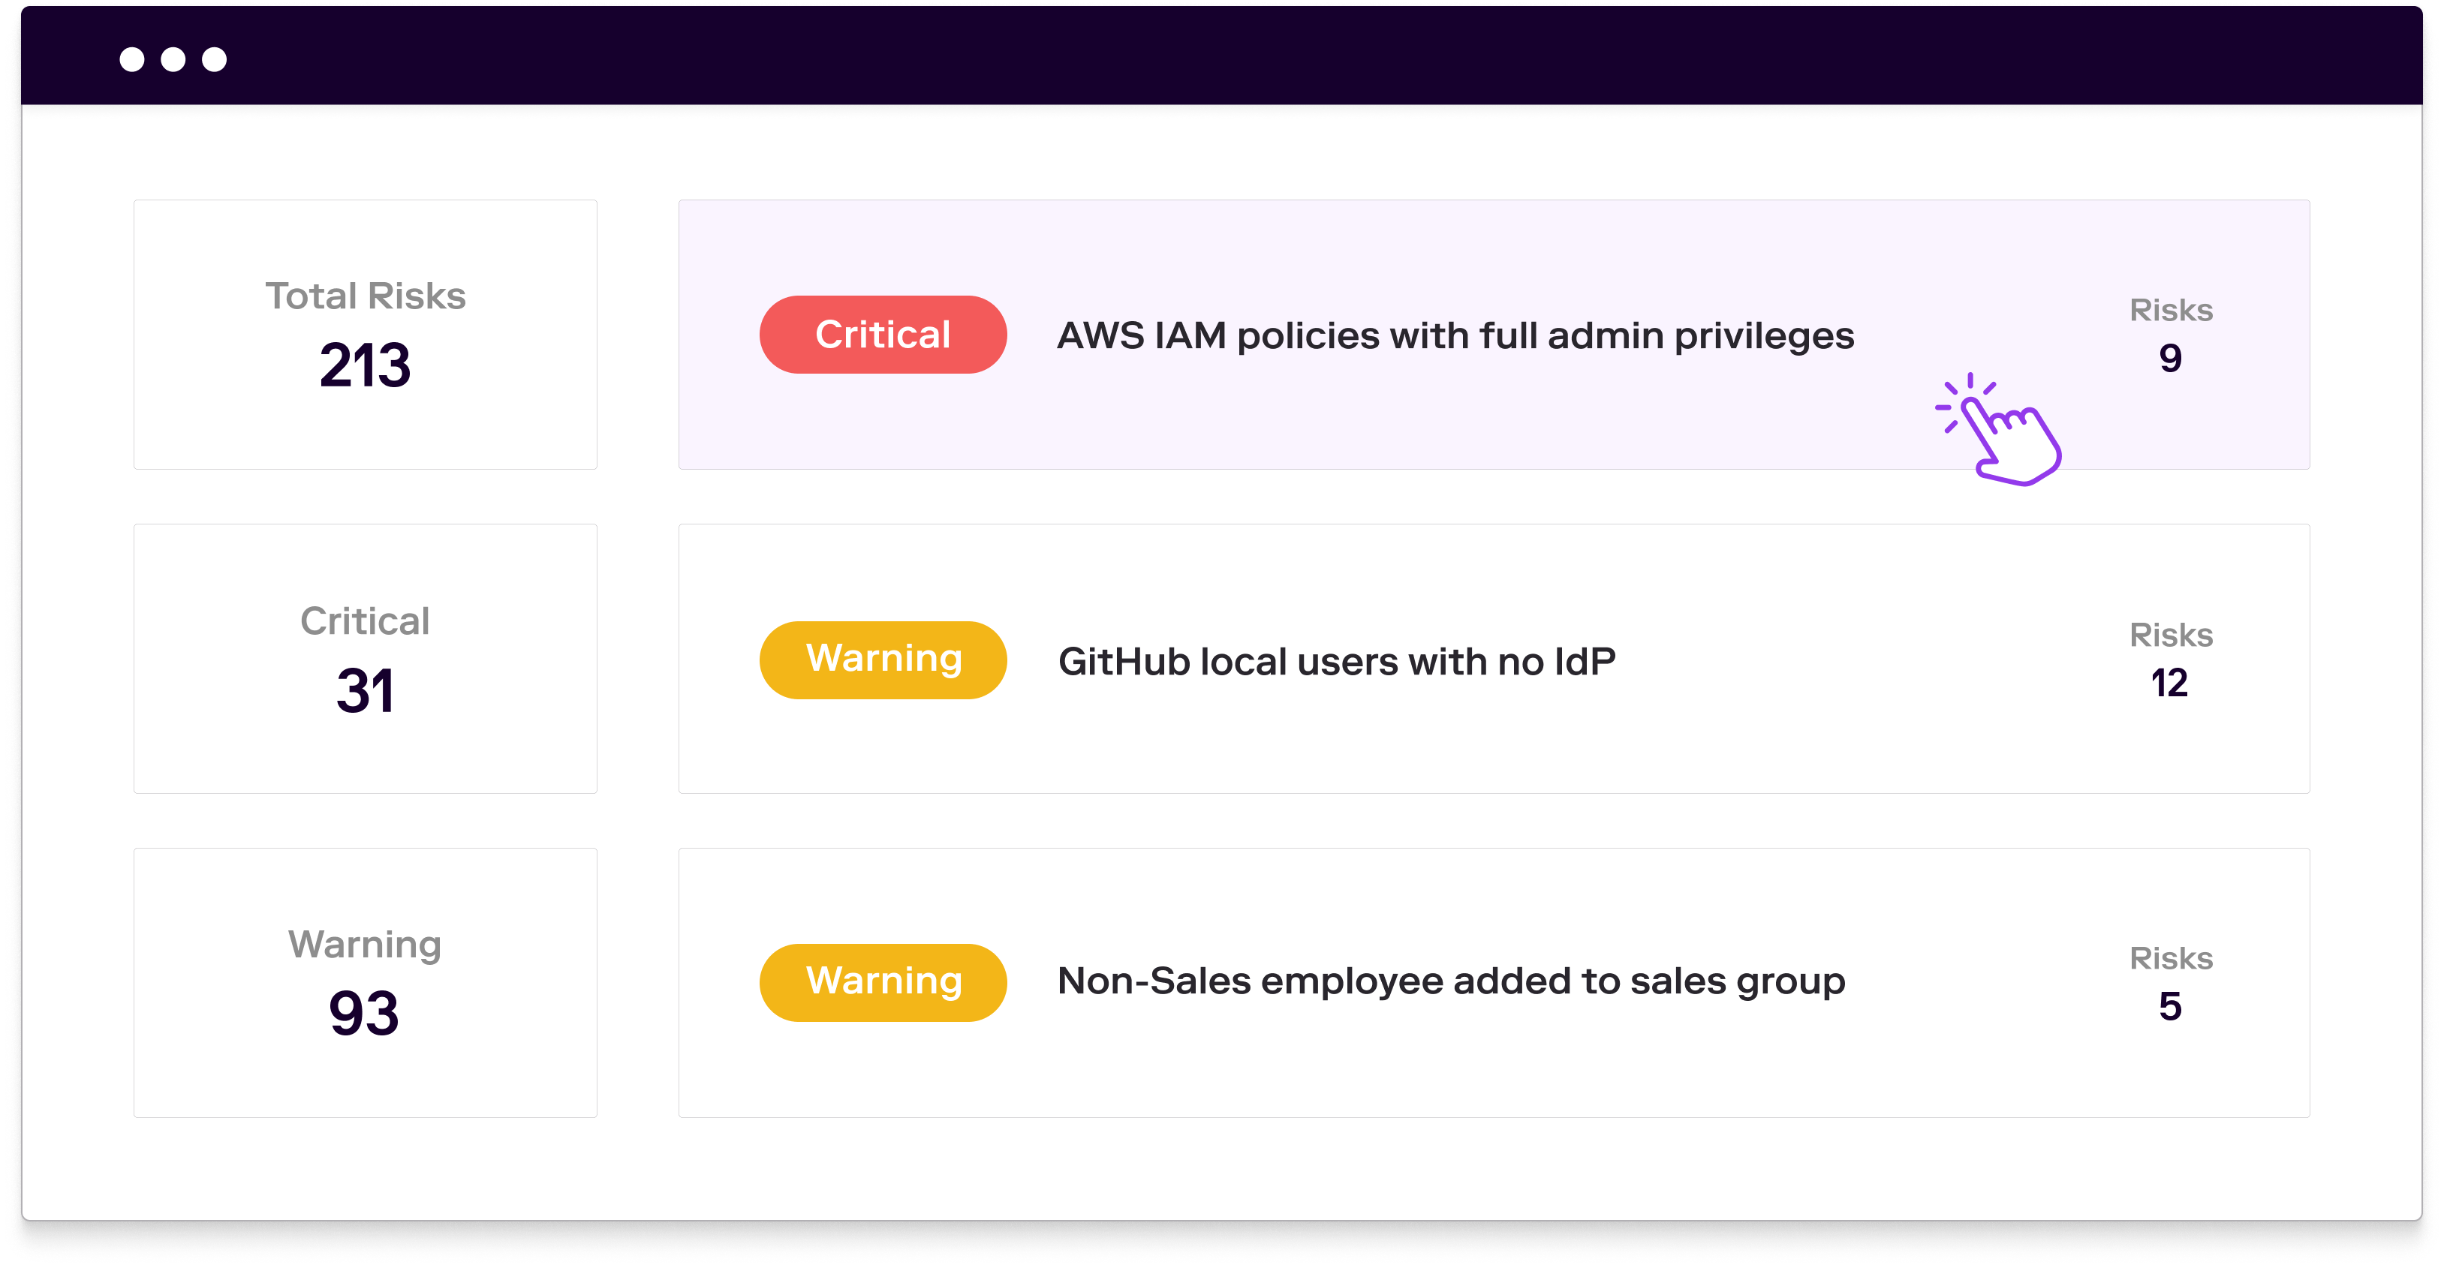Image resolution: width=2444 pixels, height=1268 pixels.
Task: Click the number 93 under Warning
Action: [x=364, y=1014]
